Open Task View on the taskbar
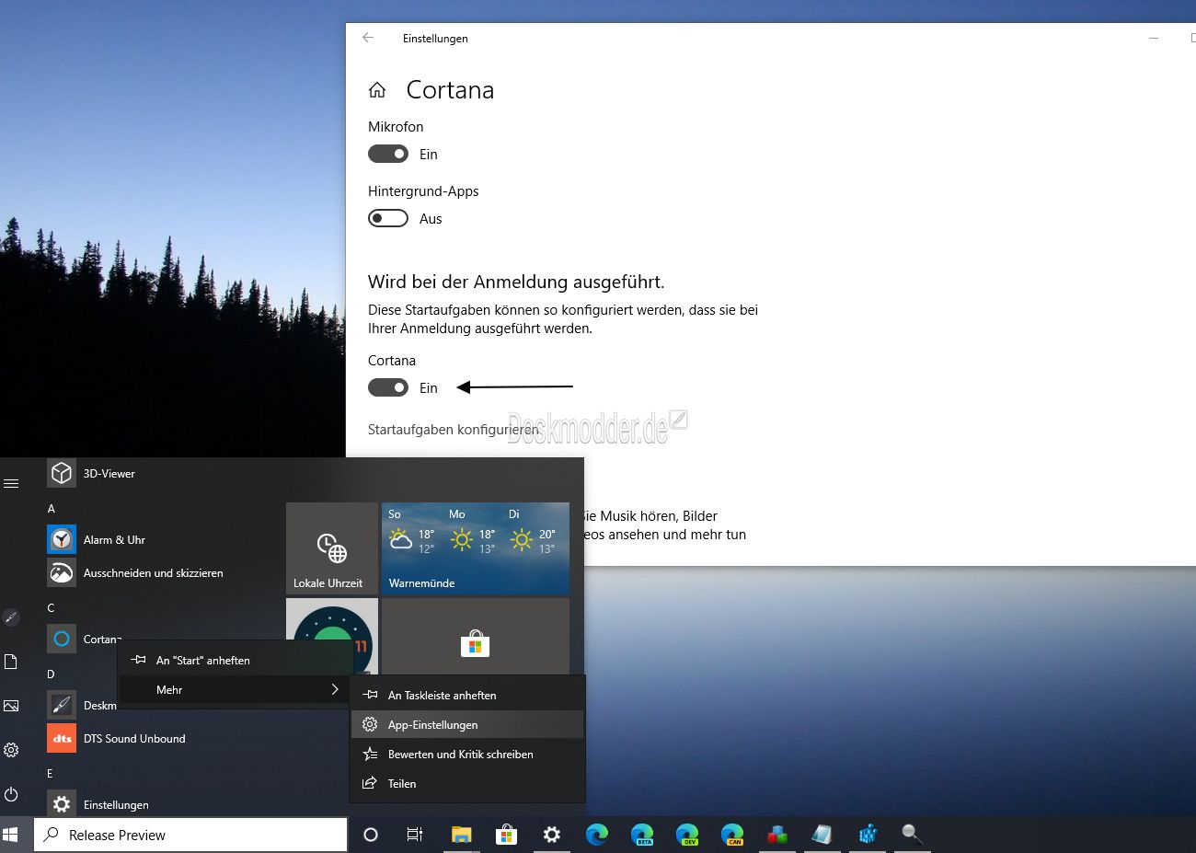The image size is (1196, 853). [x=415, y=835]
